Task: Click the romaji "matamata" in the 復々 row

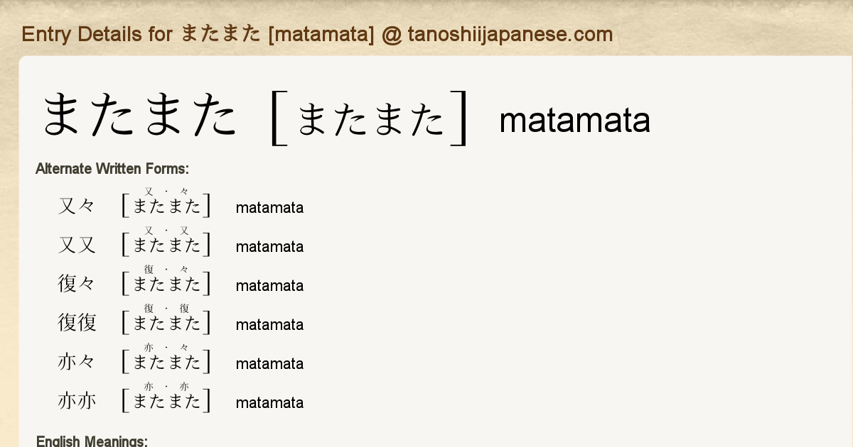Action: point(269,286)
